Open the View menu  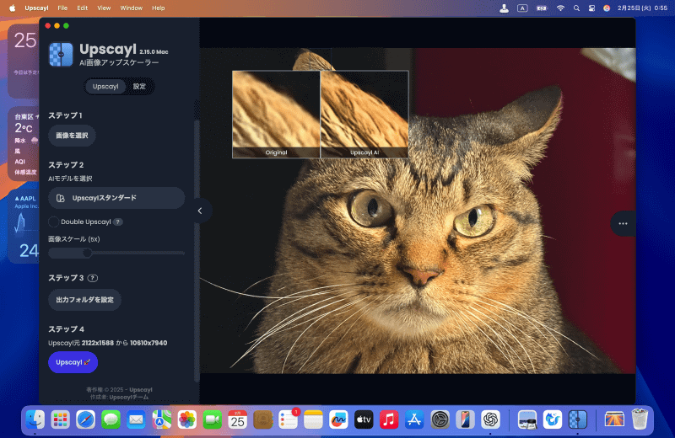click(x=104, y=8)
